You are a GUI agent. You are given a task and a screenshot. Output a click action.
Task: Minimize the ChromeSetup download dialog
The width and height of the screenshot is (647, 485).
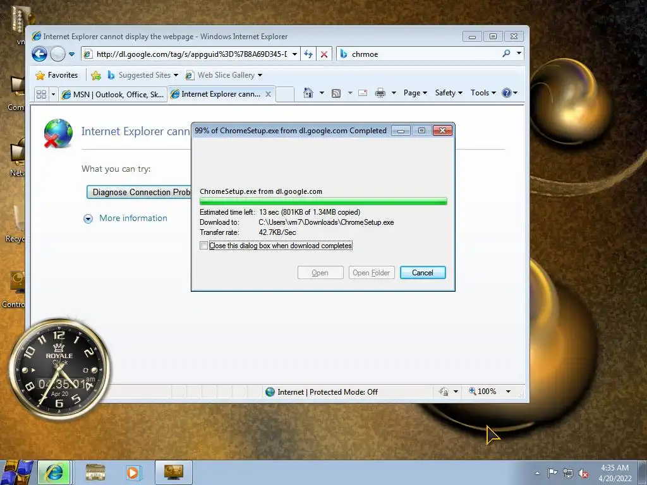[x=401, y=131]
